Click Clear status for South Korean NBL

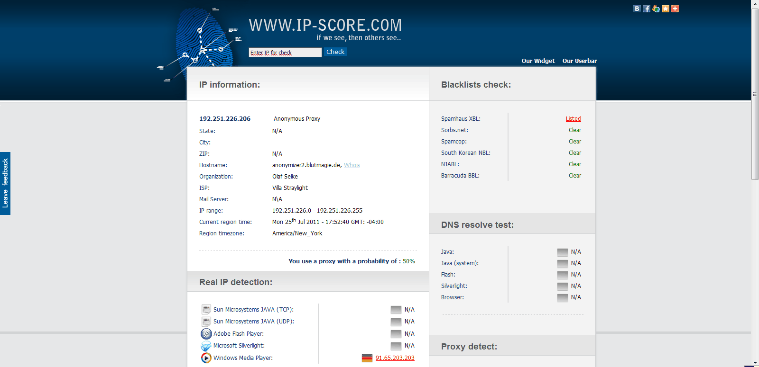[575, 153]
